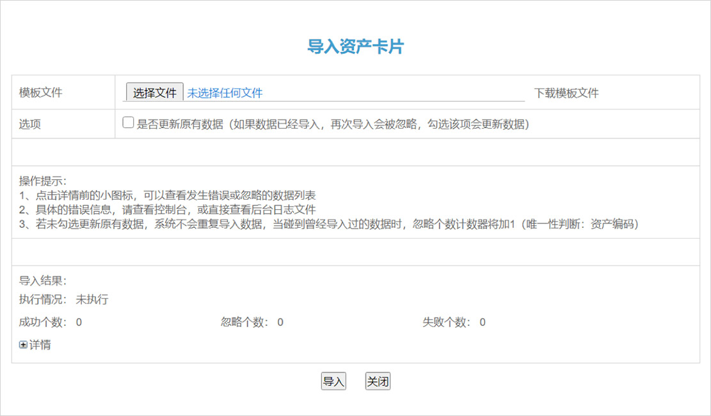Click the 操作提示 heading
Screen dimensions: 711x416
tap(43, 181)
